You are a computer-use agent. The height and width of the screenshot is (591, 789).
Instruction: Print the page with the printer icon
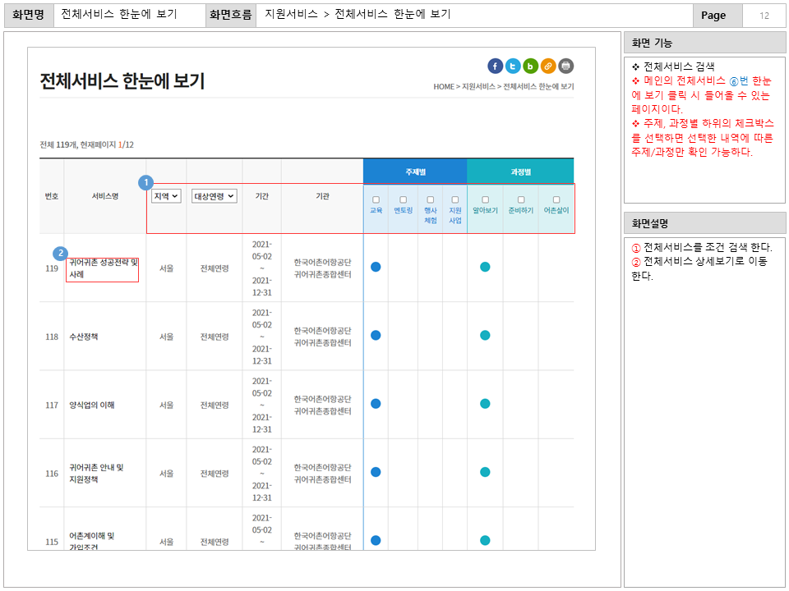566,66
